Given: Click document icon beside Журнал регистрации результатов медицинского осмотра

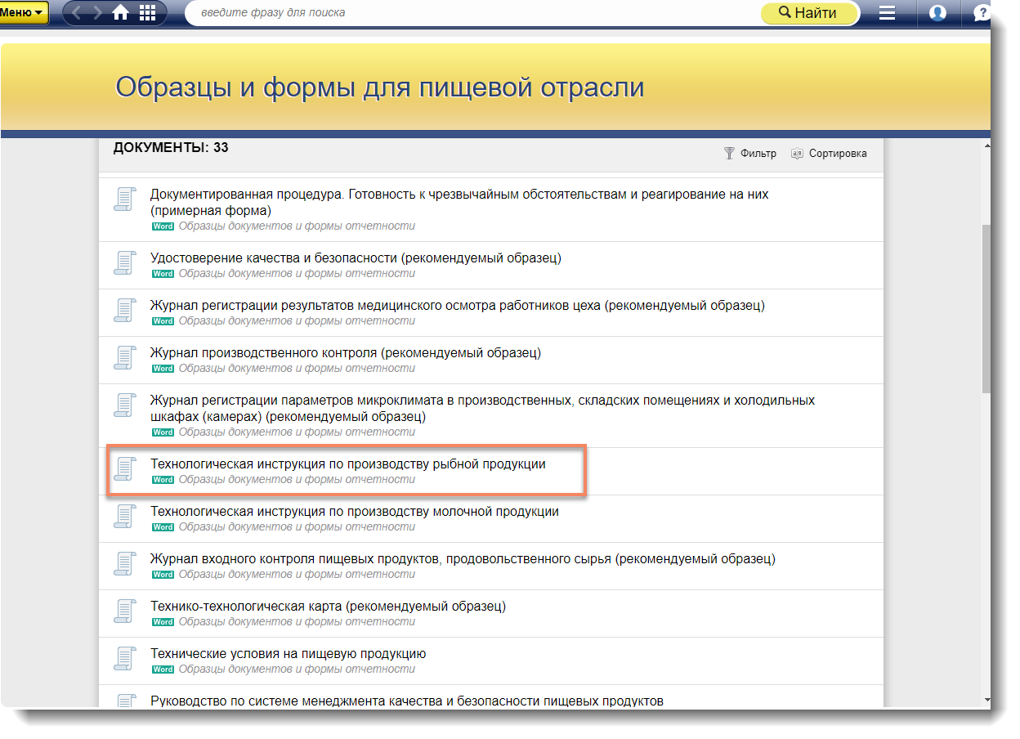Looking at the screenshot, I should pos(124,311).
